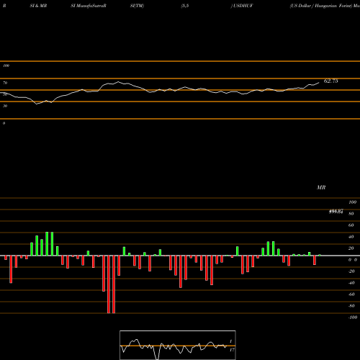
Task: Click the -100 label on the MR axis
Action: point(353,318)
